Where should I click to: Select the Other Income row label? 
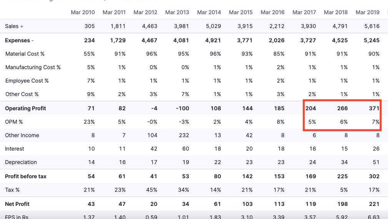tap(22, 136)
